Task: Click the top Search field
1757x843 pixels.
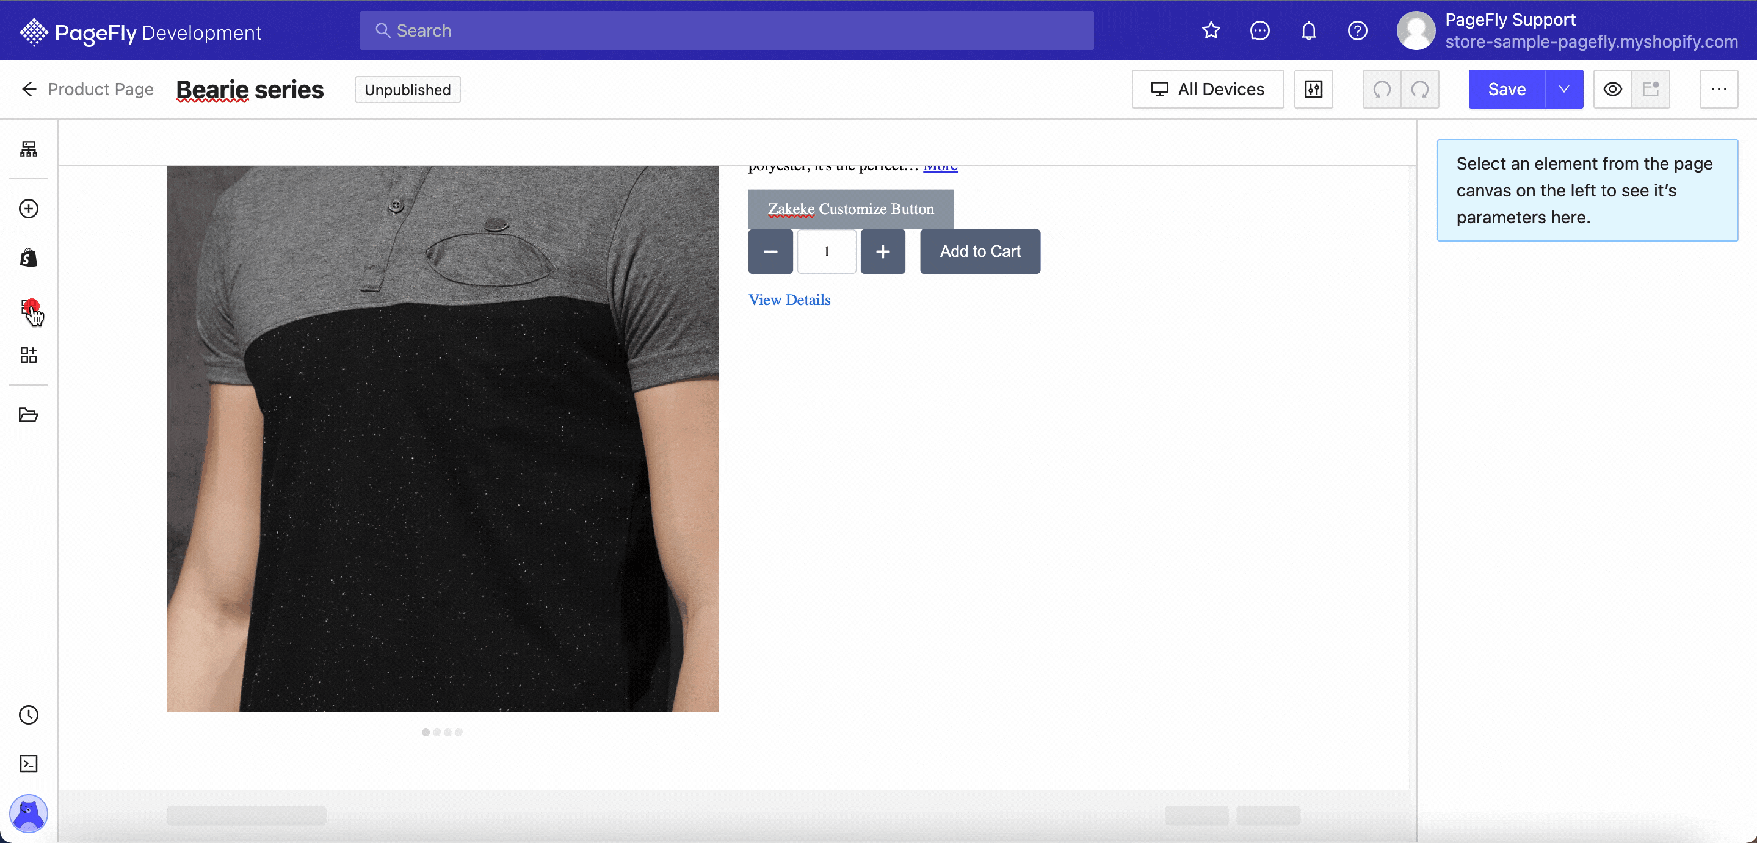Action: (x=726, y=30)
